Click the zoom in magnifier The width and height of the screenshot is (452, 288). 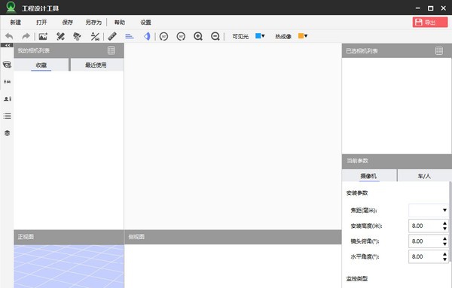click(x=198, y=36)
